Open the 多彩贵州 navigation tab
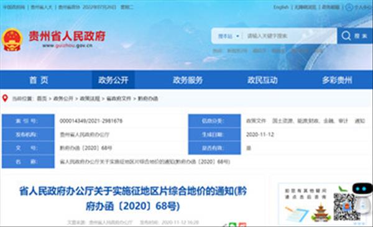Viewport: 373px width, 227px height. (337, 80)
